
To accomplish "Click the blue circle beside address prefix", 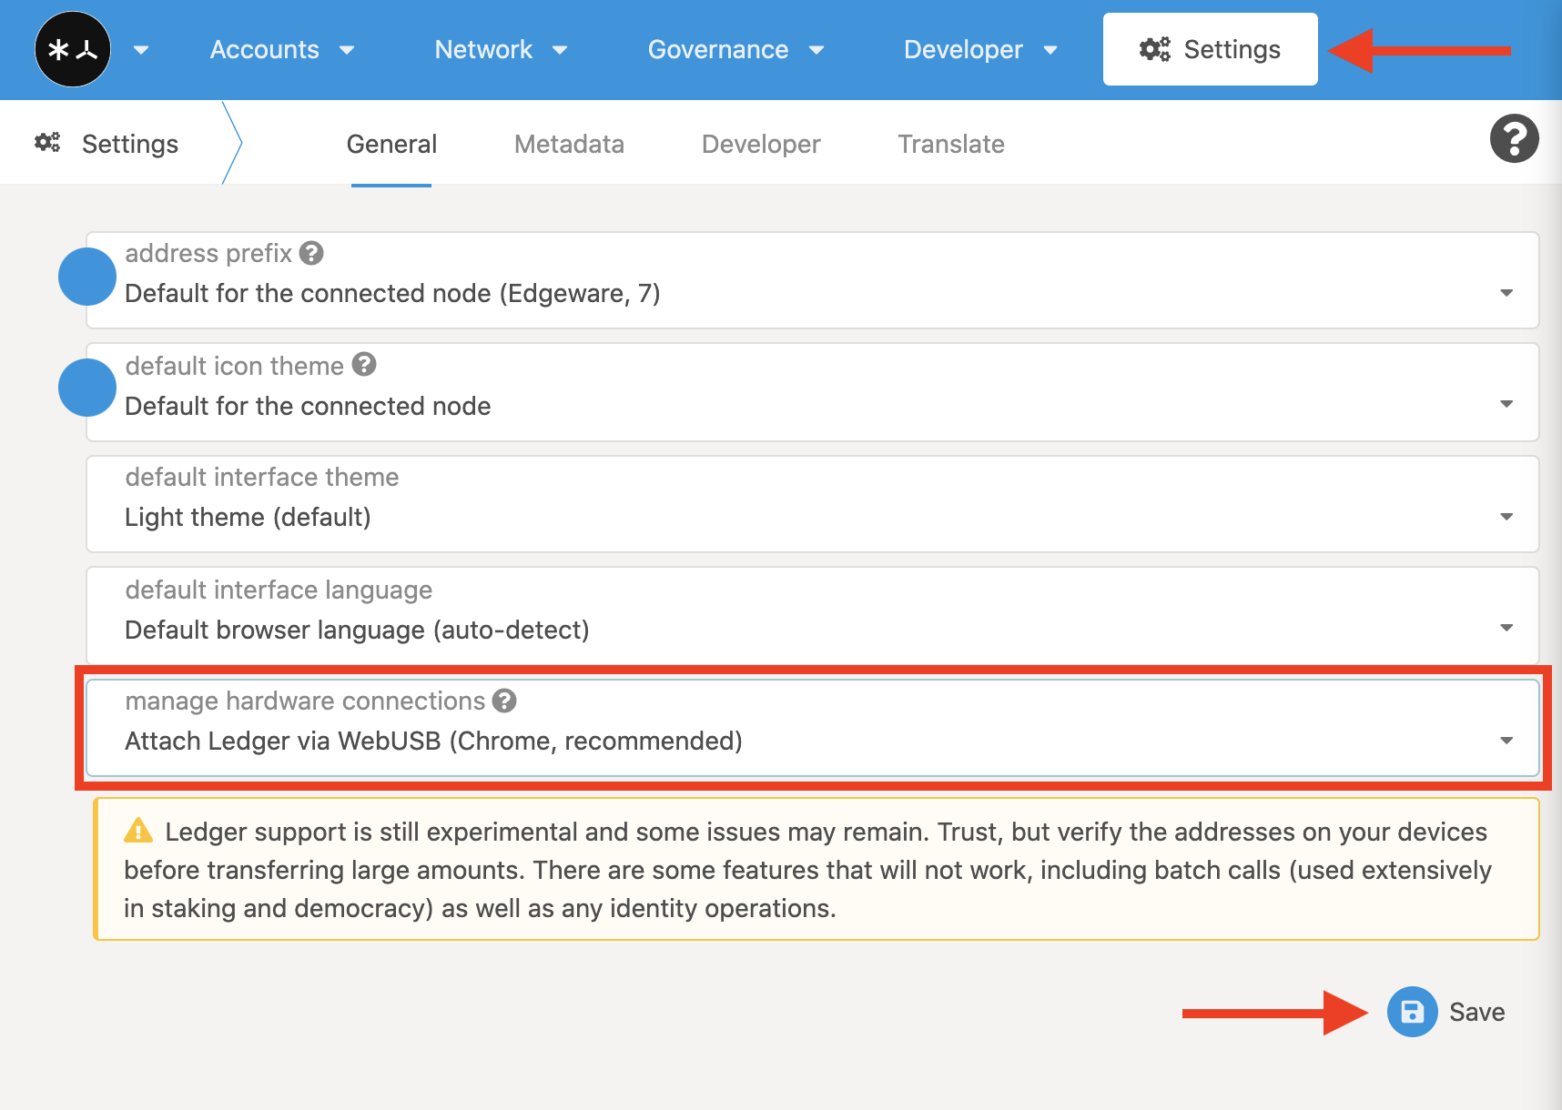I will 87,277.
